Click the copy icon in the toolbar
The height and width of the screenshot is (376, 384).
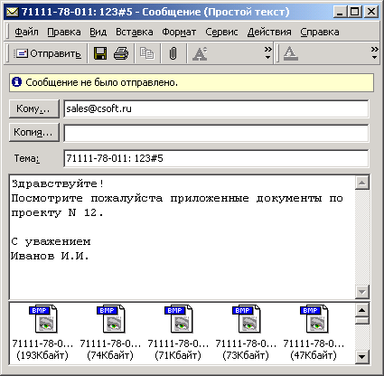point(147,53)
